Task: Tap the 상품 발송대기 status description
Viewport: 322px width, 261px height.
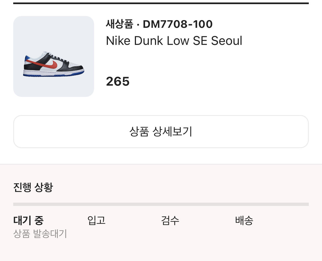Action: 40,234
